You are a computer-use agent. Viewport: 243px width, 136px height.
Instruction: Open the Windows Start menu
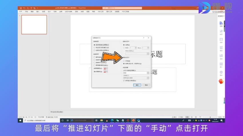[20, 121]
